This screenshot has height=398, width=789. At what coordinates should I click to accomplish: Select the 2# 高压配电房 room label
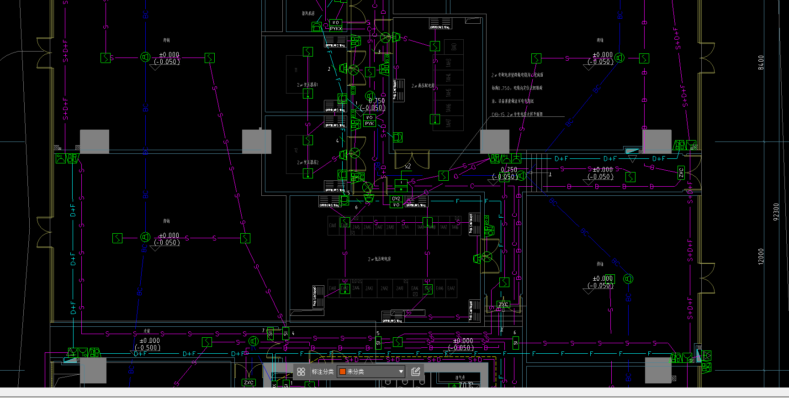[423, 86]
